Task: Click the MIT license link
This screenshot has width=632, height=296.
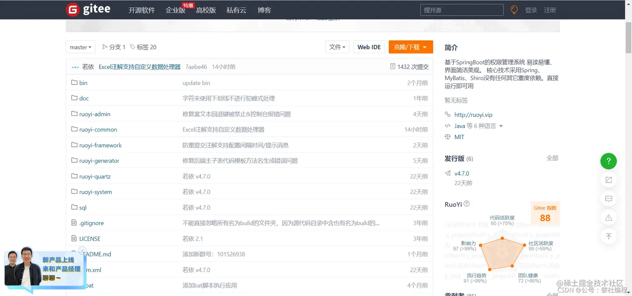Action: (459, 137)
